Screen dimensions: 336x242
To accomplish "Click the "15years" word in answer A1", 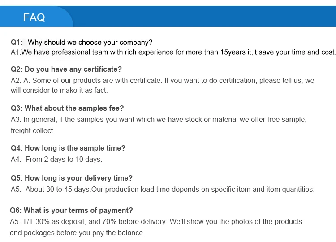I will coord(233,52).
